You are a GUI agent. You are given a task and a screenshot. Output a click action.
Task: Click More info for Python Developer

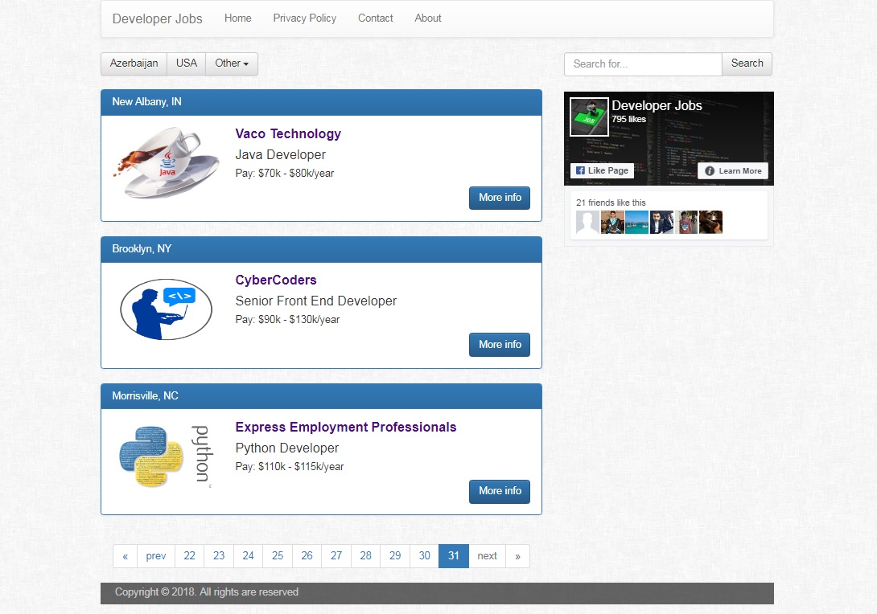click(x=500, y=491)
